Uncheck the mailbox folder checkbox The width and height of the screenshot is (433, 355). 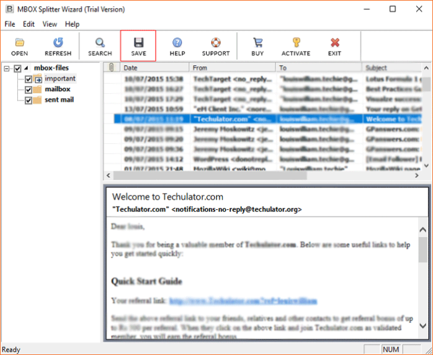click(29, 90)
